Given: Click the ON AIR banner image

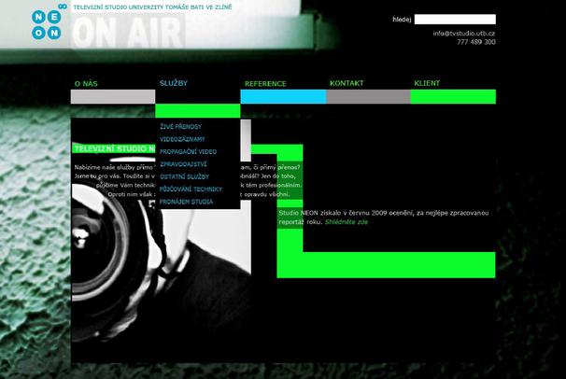Looking at the screenshot, I should tap(120, 34).
